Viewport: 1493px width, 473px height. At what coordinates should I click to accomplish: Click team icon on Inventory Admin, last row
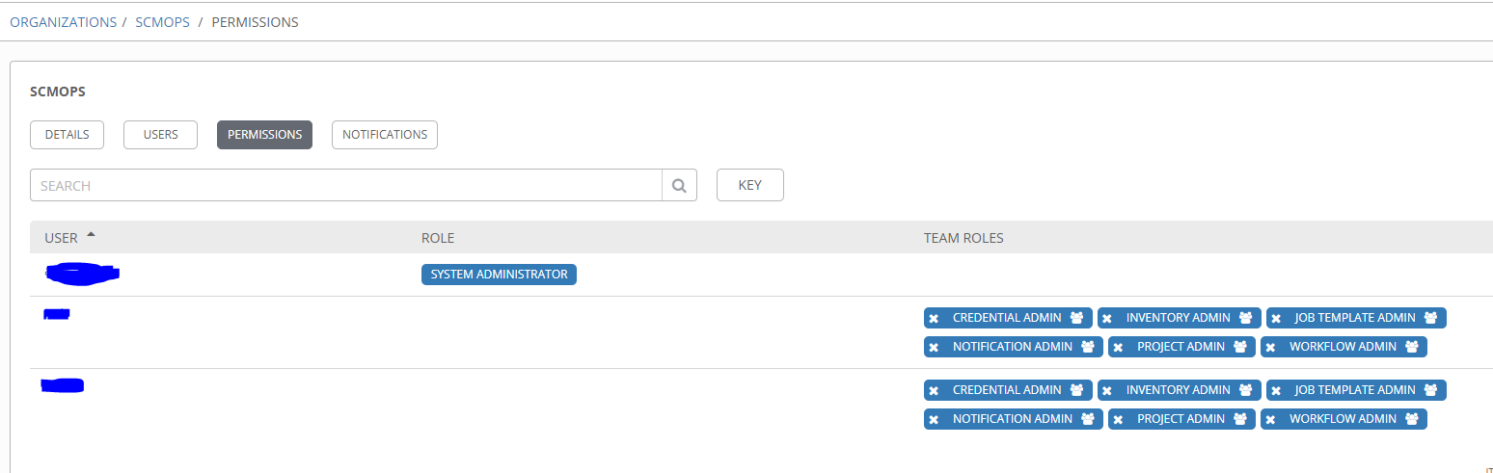coord(1245,390)
